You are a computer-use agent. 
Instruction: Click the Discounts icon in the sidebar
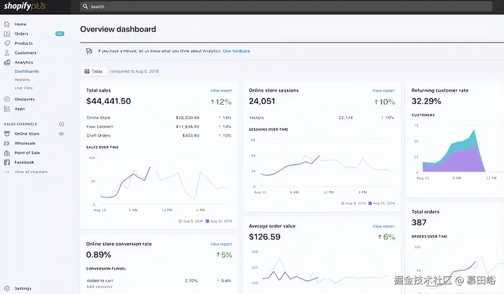pos(7,99)
